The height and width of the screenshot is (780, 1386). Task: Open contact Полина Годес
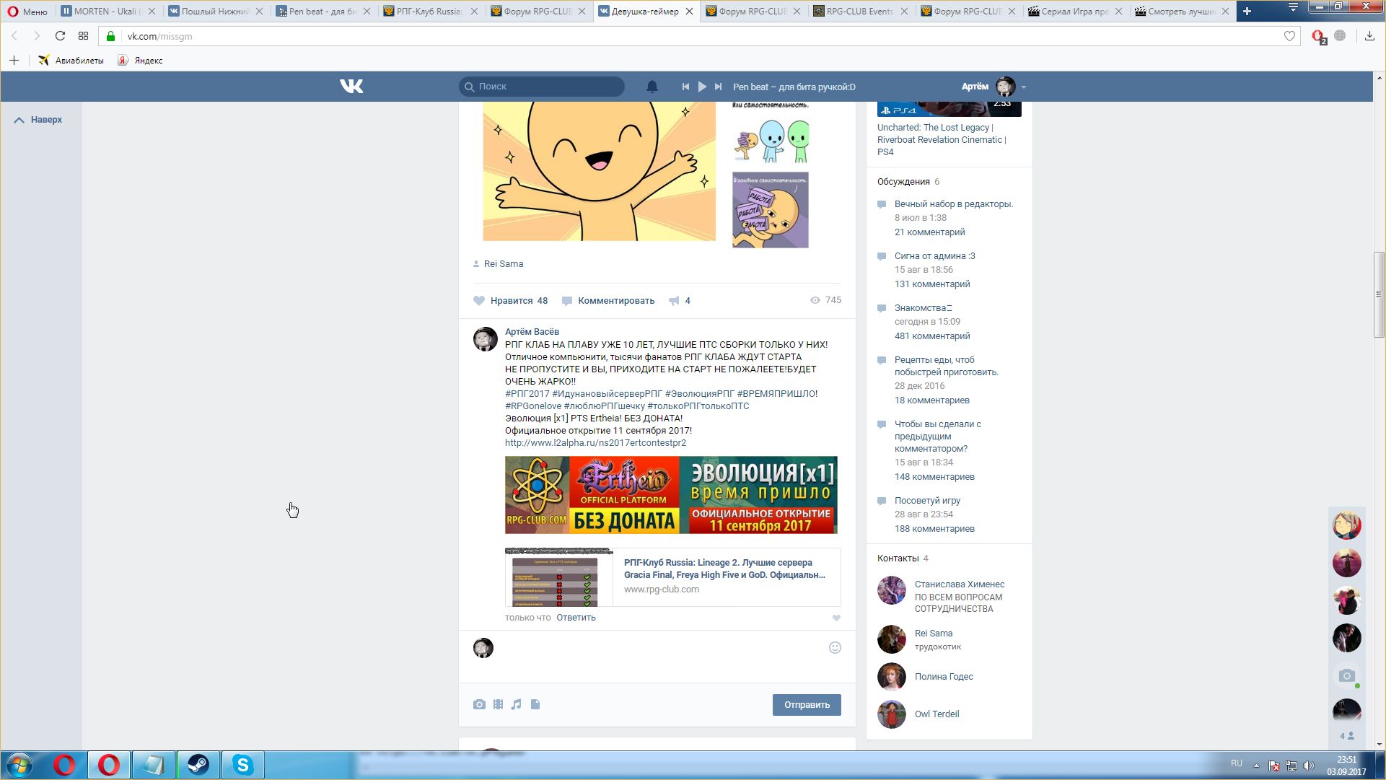944,677
